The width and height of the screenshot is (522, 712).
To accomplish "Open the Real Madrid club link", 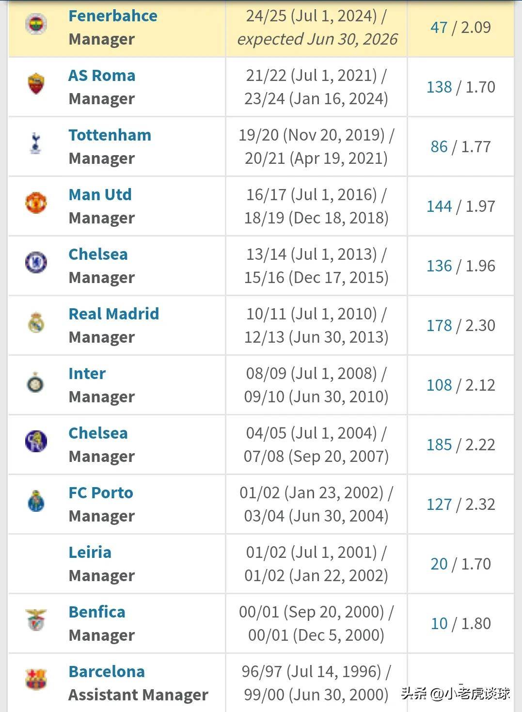I will (114, 314).
